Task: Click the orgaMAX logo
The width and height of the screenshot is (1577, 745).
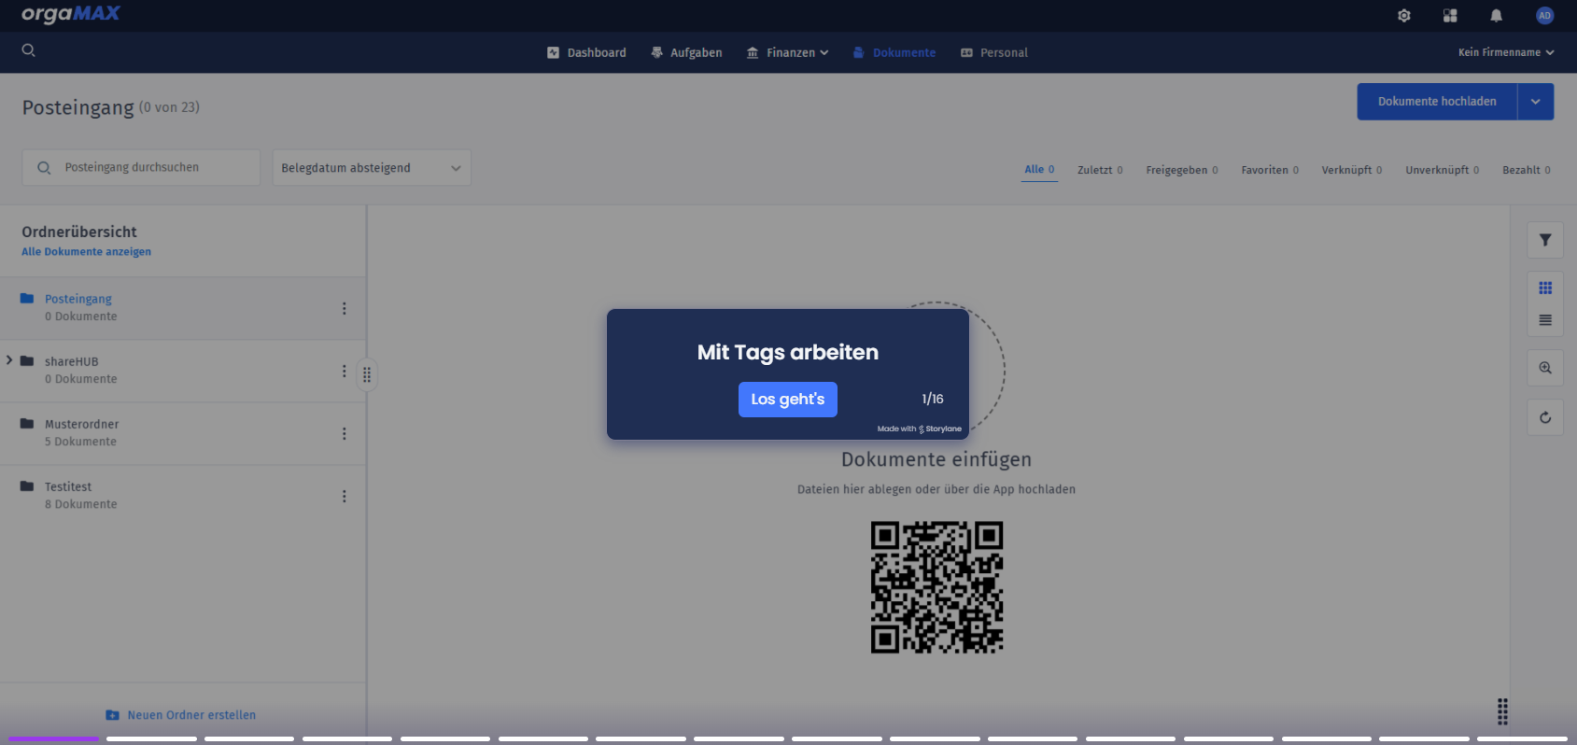Action: tap(71, 14)
